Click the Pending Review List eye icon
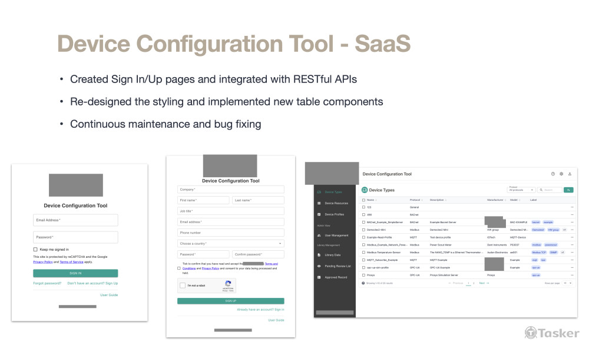This screenshot has width=589, height=345. coord(319,266)
